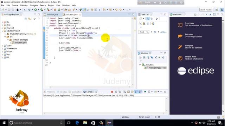Open the Open Console dropdown arrow
This screenshot has height=126, width=225.
click(158, 92)
